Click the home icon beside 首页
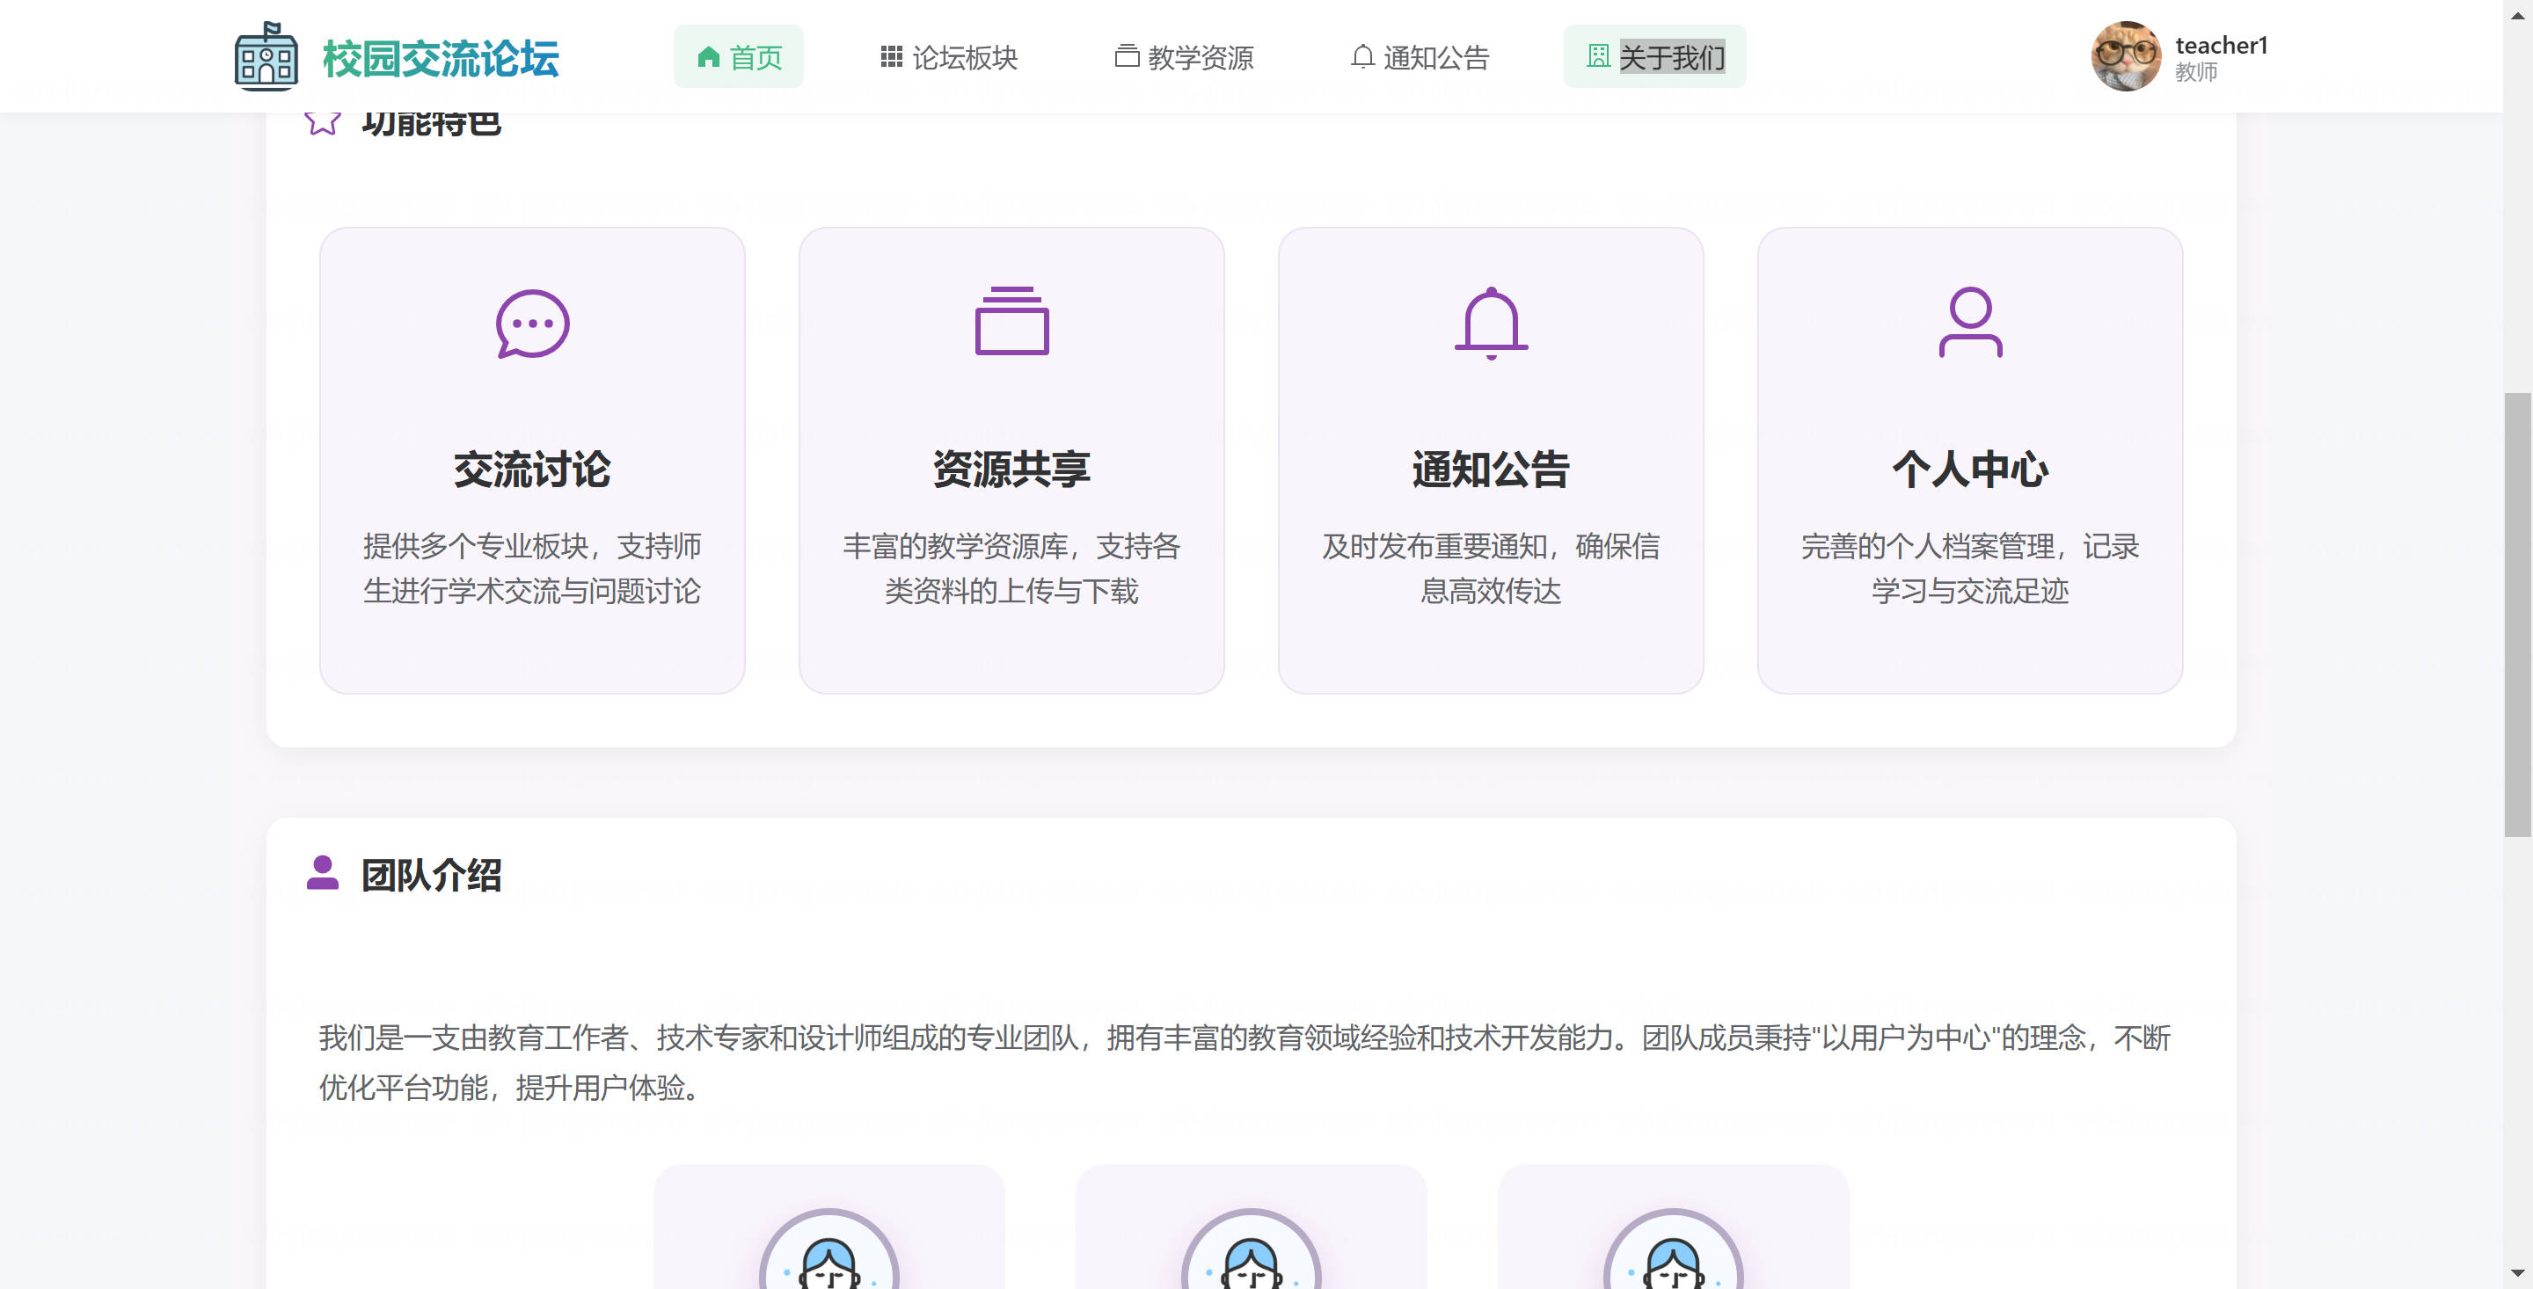 (x=708, y=57)
